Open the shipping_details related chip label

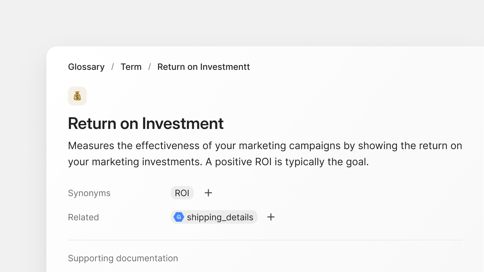pos(220,217)
